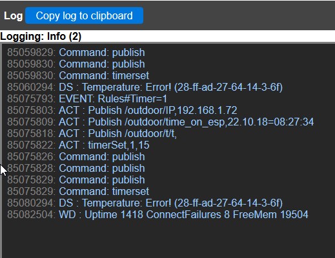Click the Command: publish line at 85075828
The width and height of the screenshot is (335, 258).
(76, 168)
